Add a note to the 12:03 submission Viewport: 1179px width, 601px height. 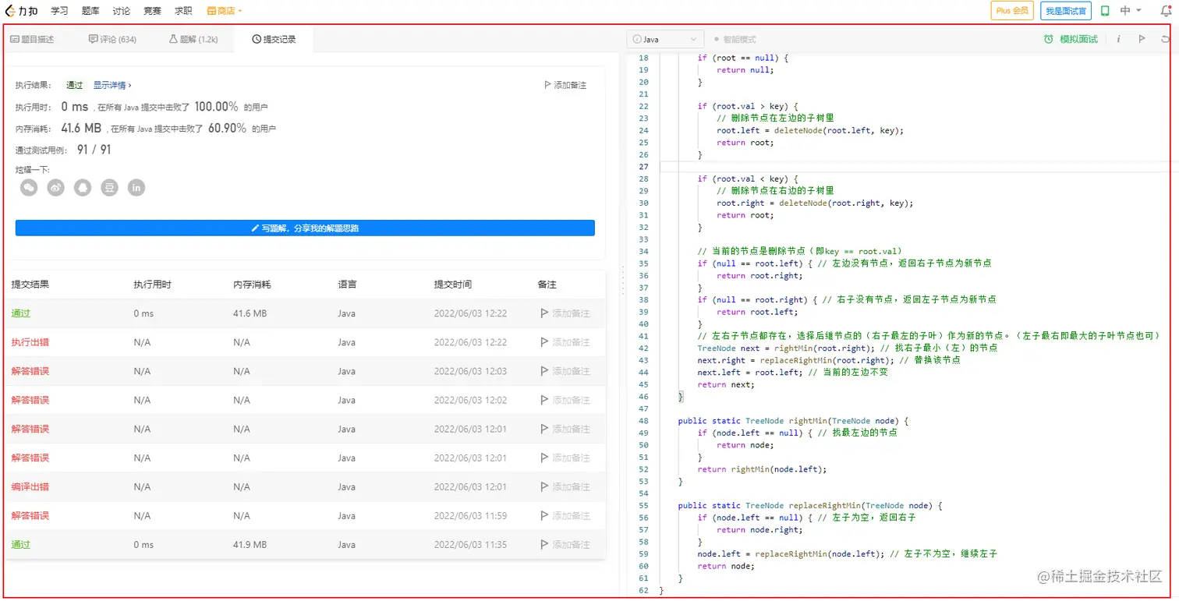[x=565, y=371]
